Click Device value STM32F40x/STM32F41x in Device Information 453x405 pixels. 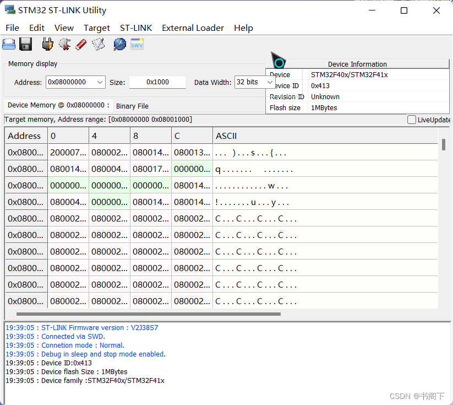point(350,75)
